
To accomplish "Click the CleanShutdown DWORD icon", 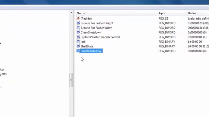I will coord(78,32).
